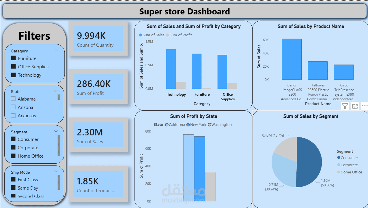The height and width of the screenshot is (208, 368).
Task: Select the 286.40K Sum of Profit card
Action: click(x=98, y=86)
